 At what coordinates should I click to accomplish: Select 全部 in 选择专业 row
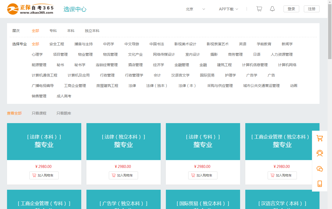(x=35, y=44)
